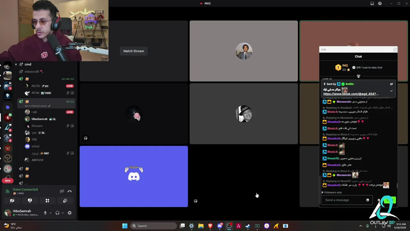
Task: Select member 7RB in voice channel
Action: coord(34,140)
